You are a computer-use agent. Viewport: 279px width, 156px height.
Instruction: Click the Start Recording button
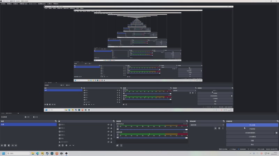pyautogui.click(x=252, y=129)
